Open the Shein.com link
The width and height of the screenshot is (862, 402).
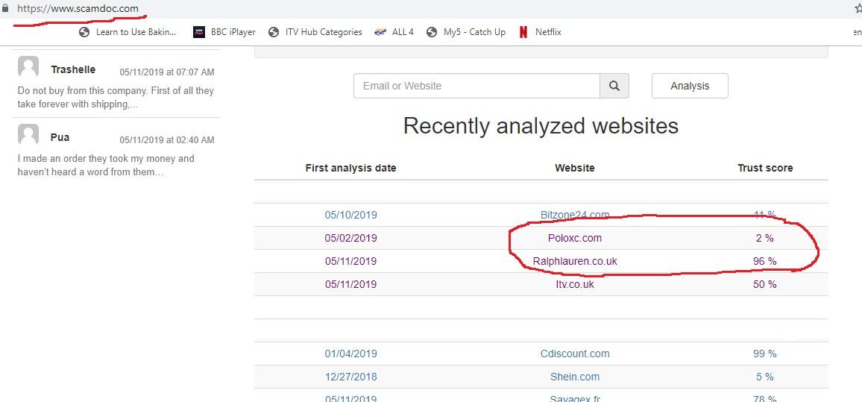(575, 377)
